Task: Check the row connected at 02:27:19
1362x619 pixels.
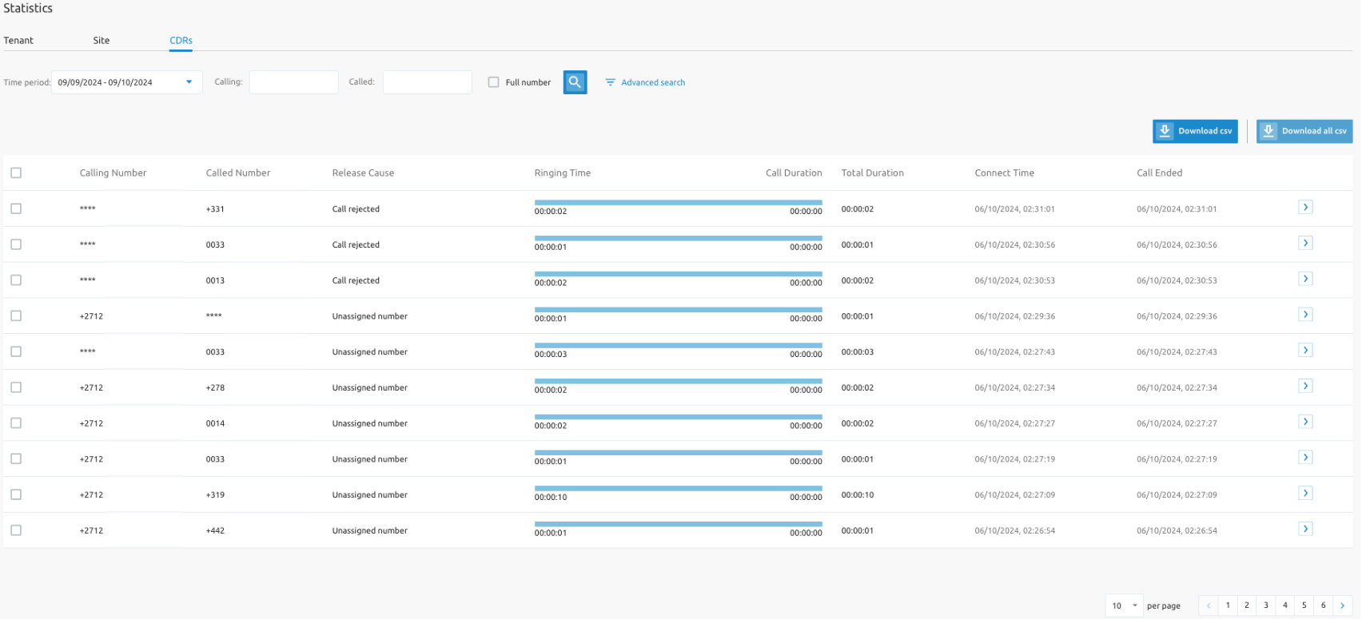Action: [x=16, y=458]
